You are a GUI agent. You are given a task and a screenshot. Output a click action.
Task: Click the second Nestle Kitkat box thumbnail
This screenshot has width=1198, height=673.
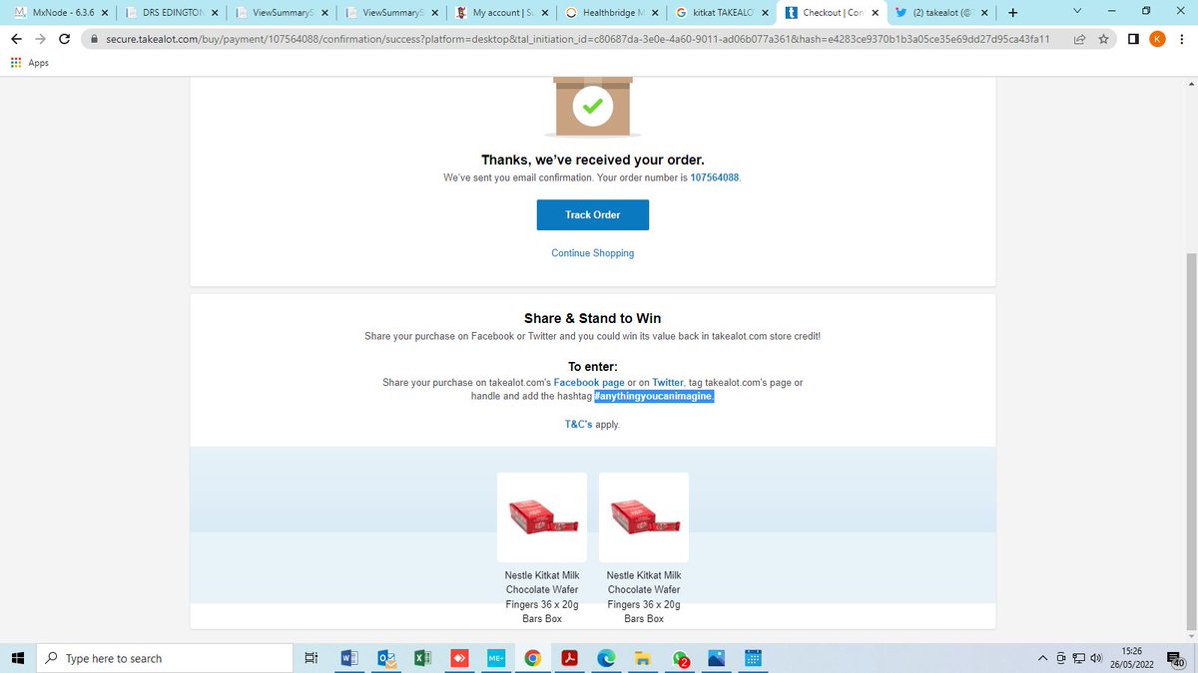644,516
